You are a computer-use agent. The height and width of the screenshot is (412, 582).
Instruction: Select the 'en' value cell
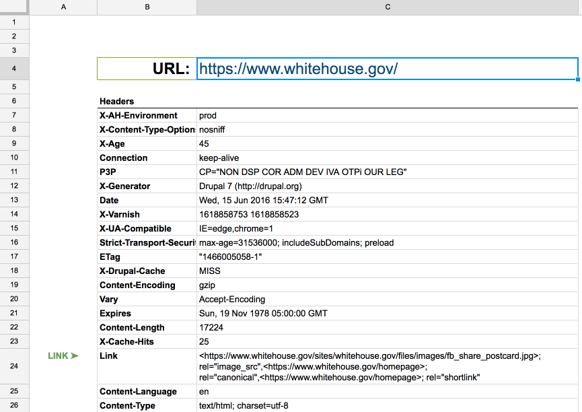pos(387,391)
